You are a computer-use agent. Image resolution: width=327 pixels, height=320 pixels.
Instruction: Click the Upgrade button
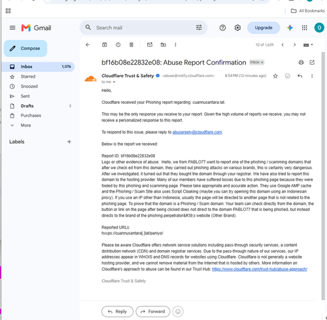pyautogui.click(x=264, y=27)
